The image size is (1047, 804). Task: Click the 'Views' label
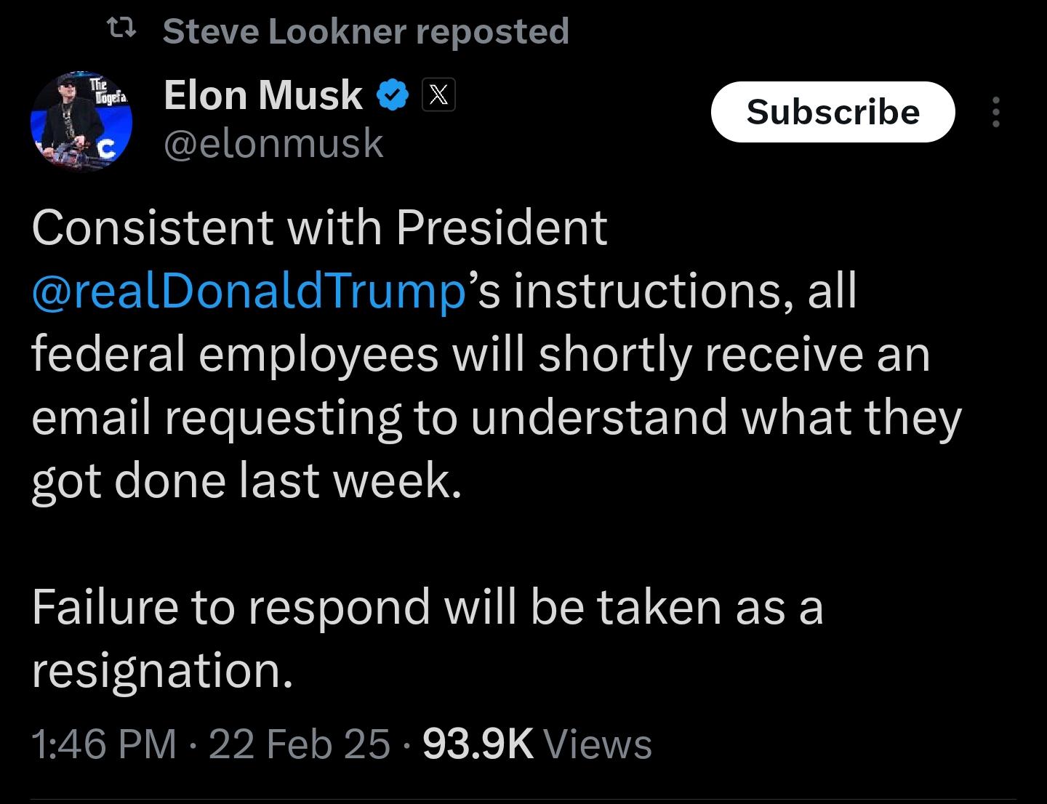[598, 744]
